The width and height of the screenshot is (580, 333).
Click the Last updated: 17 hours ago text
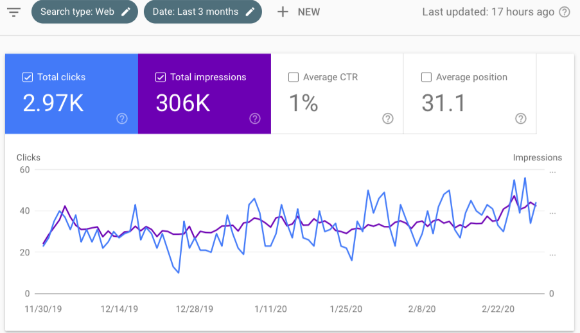(x=488, y=12)
